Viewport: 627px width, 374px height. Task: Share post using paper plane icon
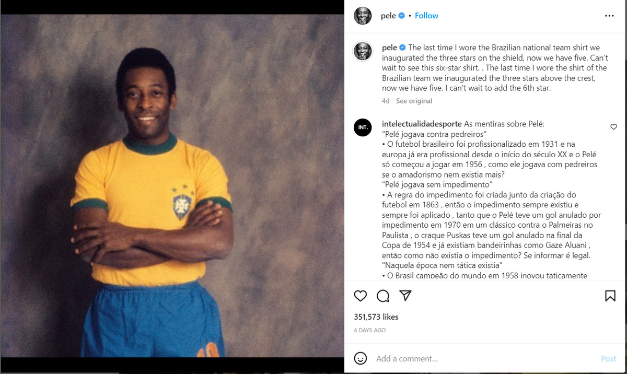405,296
